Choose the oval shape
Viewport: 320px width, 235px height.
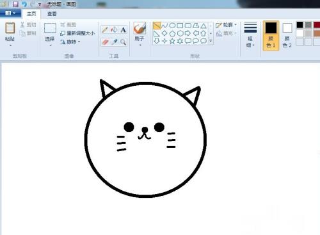172,26
